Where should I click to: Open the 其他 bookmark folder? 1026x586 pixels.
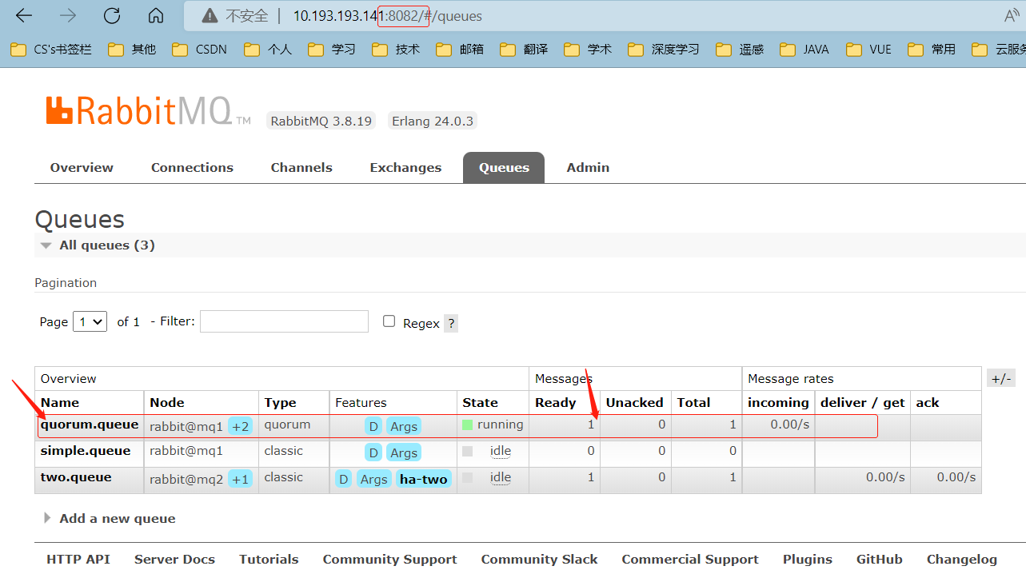click(x=132, y=50)
